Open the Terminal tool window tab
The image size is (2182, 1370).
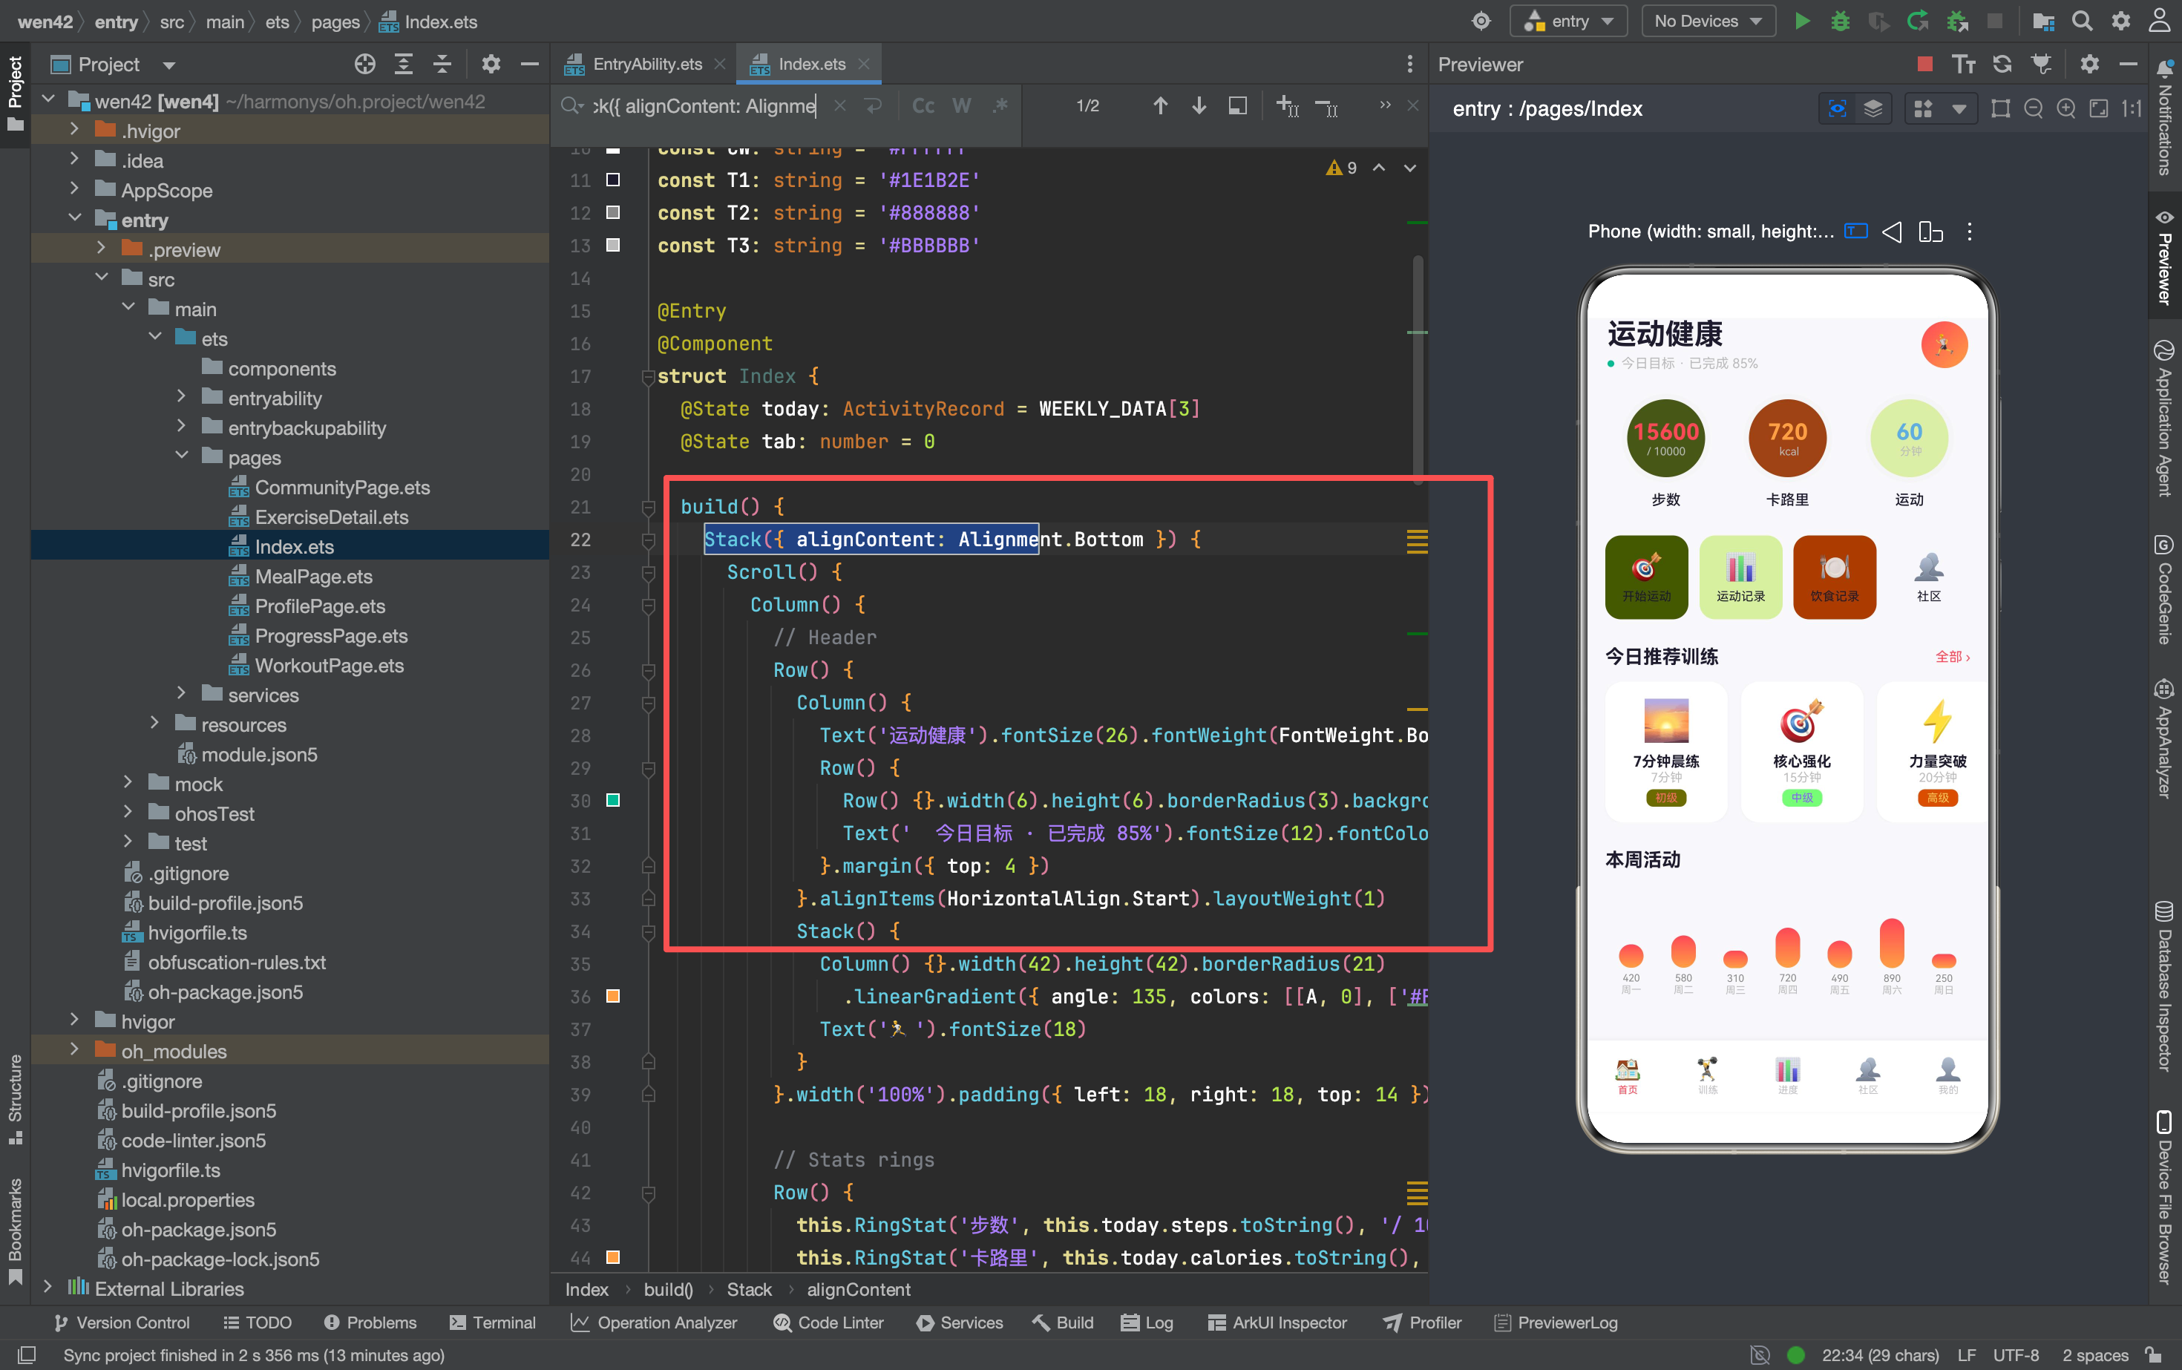point(493,1323)
